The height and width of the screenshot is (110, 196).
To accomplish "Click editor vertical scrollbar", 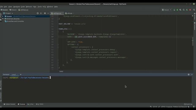I will click(x=193, y=41).
